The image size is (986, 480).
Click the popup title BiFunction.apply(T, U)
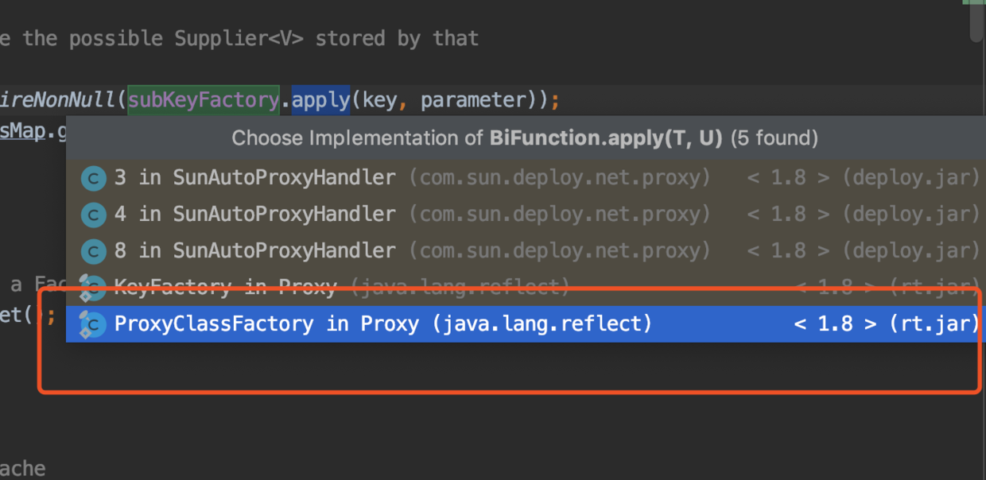(606, 138)
